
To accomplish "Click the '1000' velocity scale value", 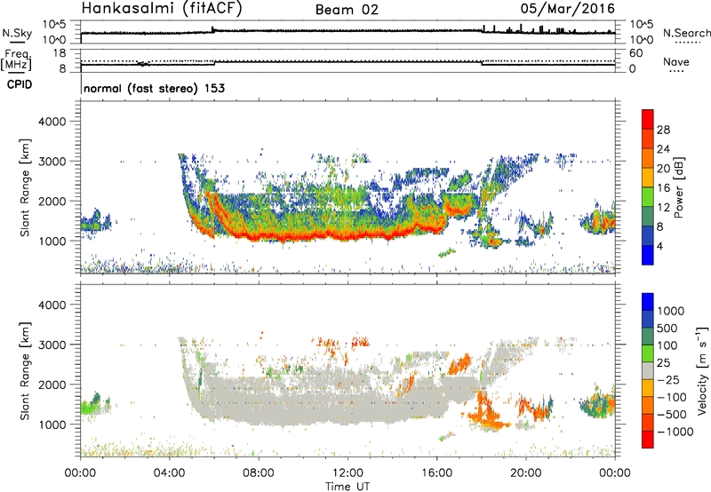I will pyautogui.click(x=671, y=311).
